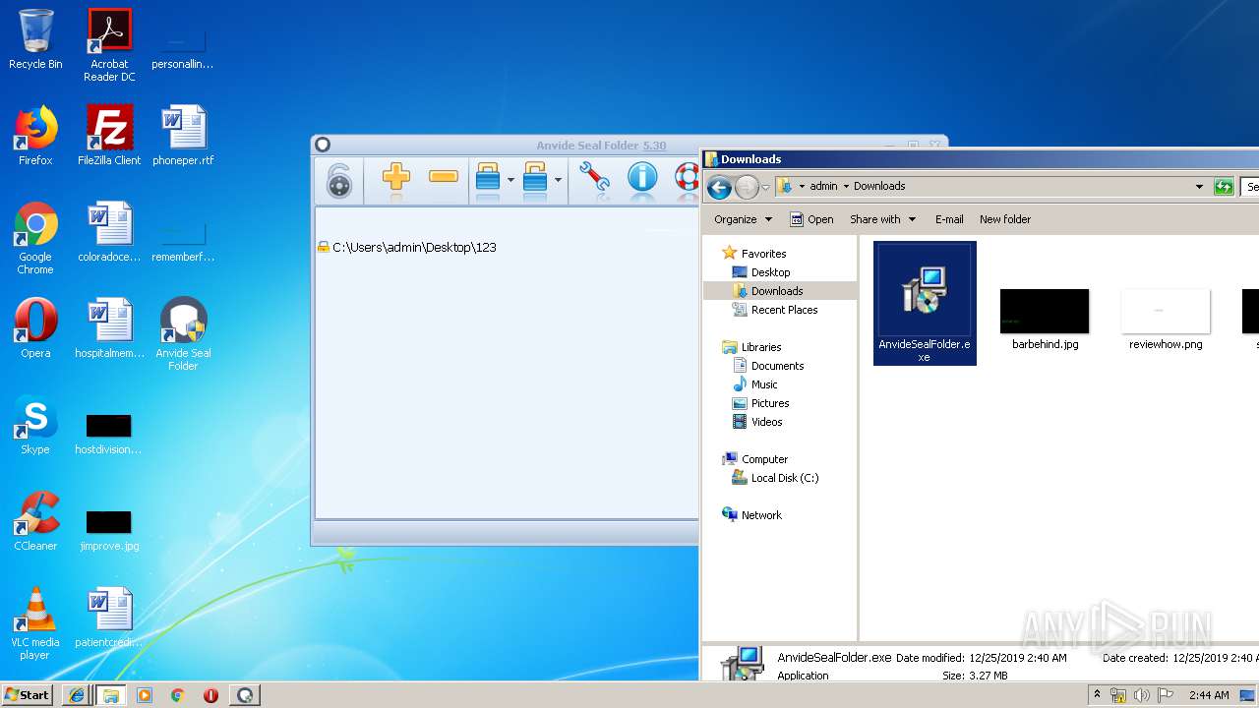Select reviewhow.png thumbnail
Screen dimensions: 1259x708
tap(1166, 320)
